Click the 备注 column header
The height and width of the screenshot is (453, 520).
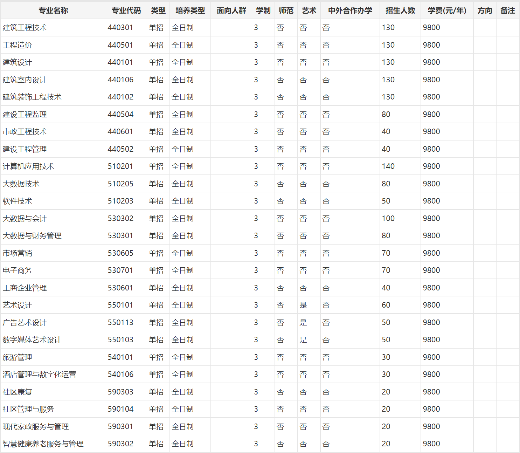[x=508, y=11]
